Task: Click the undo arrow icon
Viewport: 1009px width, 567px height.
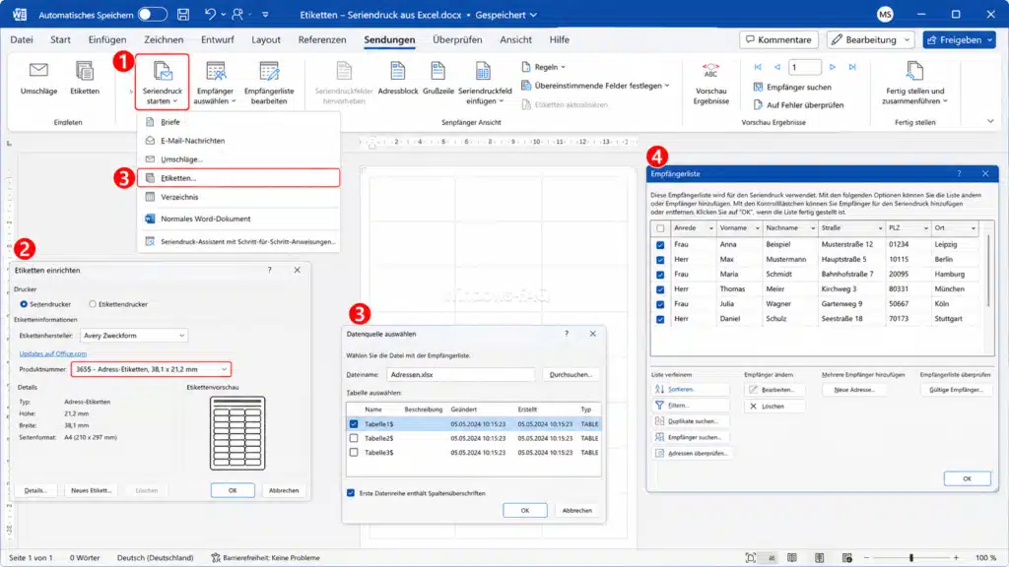Action: pyautogui.click(x=210, y=14)
